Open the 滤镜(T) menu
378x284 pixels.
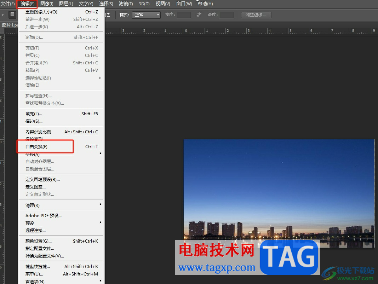pos(126,4)
